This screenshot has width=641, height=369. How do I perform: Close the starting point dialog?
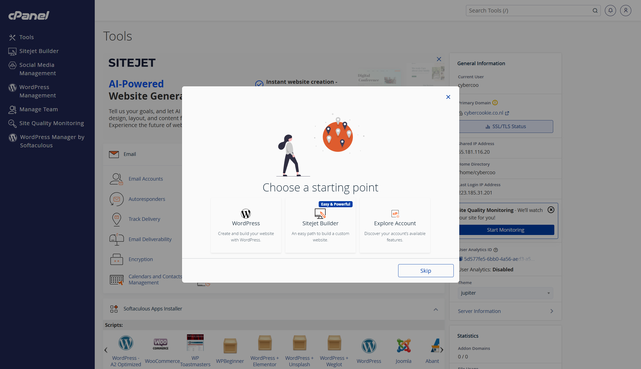[448, 97]
